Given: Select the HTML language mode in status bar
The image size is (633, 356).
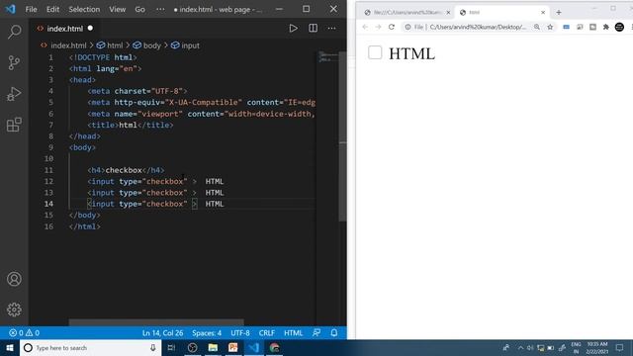Looking at the screenshot, I should pos(293,333).
